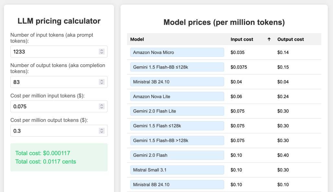Pick the Gemini 2.0 Flash model
Viewport: 333px width, 192px height.
177,155
